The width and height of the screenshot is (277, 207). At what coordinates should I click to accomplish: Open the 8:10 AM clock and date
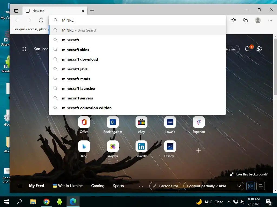pos(254,202)
